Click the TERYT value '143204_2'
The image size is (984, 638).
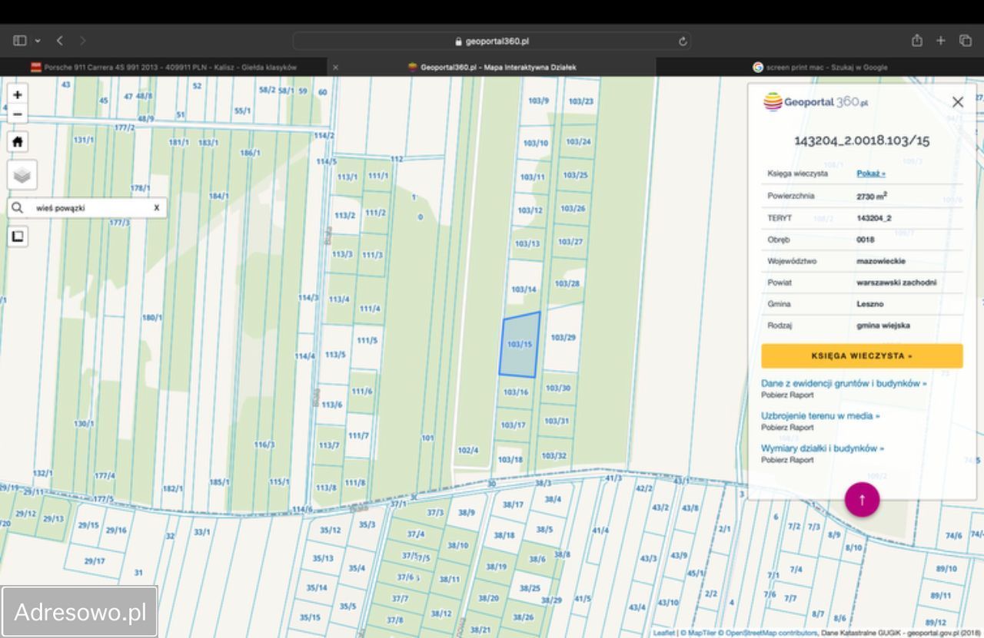pos(874,218)
